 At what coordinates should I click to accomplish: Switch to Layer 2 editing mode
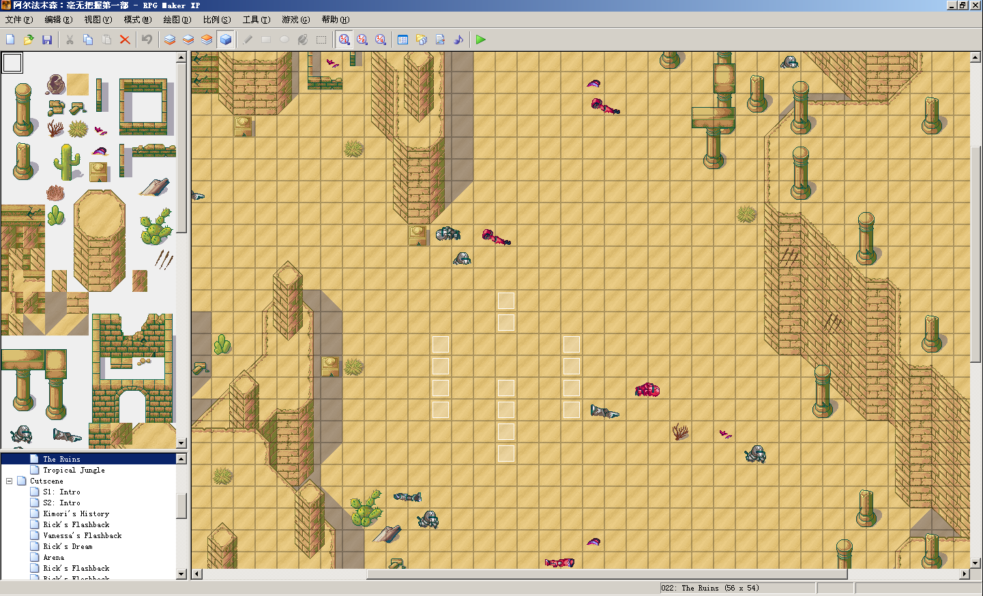(x=188, y=40)
